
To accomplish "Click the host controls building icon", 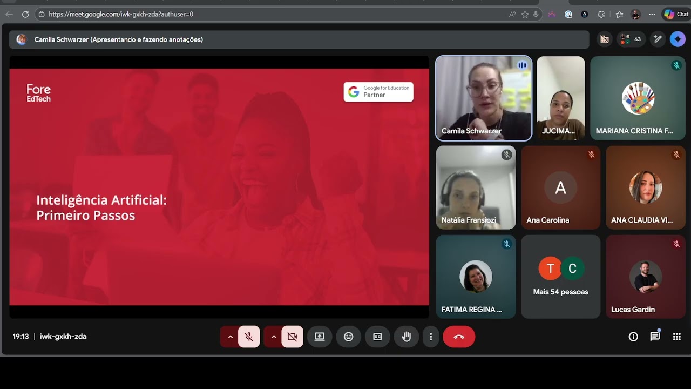I will pyautogui.click(x=605, y=39).
